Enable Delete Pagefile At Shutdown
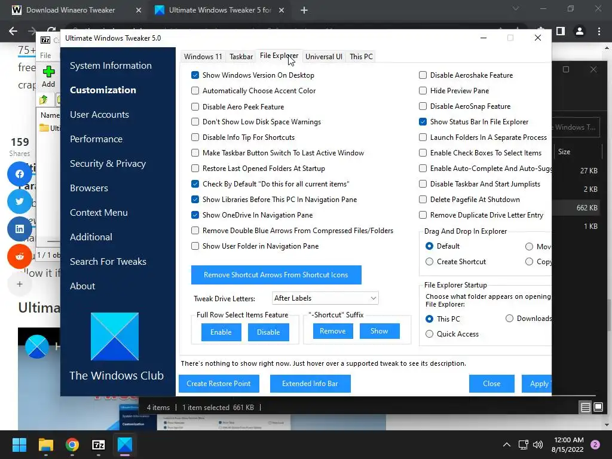This screenshot has height=459, width=612. pos(423,200)
